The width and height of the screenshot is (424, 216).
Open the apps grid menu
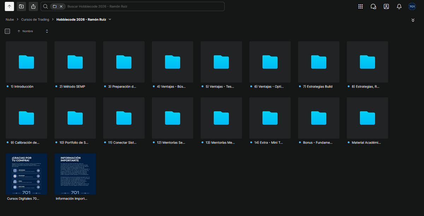coord(360,6)
